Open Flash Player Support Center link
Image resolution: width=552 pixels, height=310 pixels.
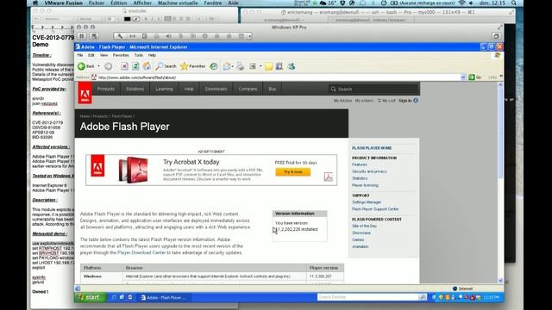click(x=375, y=209)
